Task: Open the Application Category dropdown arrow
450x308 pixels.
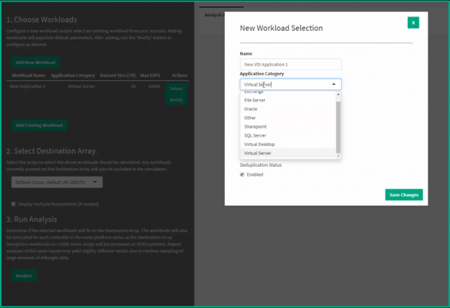Action: 336,85
